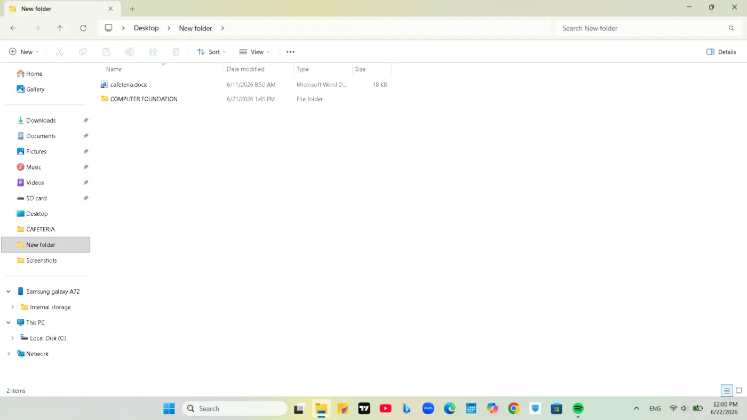
Task: Show hidden system tray icons chevron
Action: pyautogui.click(x=636, y=409)
